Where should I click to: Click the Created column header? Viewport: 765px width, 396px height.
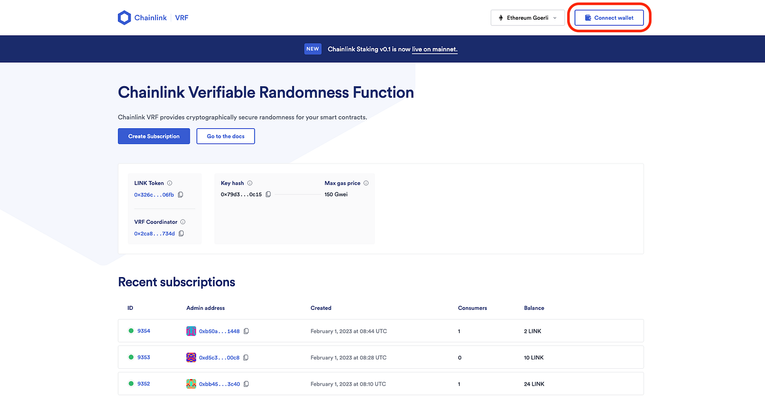pyautogui.click(x=321, y=308)
